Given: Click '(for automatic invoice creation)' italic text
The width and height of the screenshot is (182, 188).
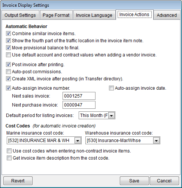Looking at the screenshot, I should (64, 126).
